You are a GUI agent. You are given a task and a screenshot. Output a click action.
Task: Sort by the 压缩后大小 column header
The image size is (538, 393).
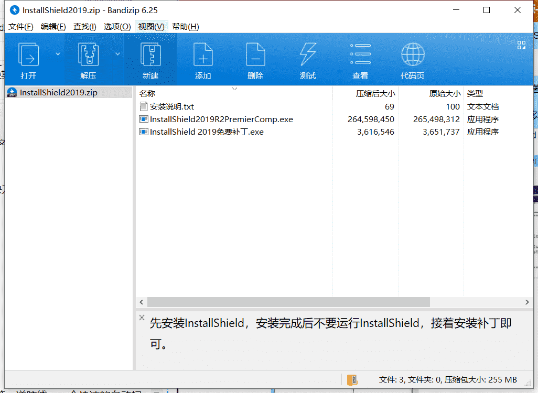(375, 94)
